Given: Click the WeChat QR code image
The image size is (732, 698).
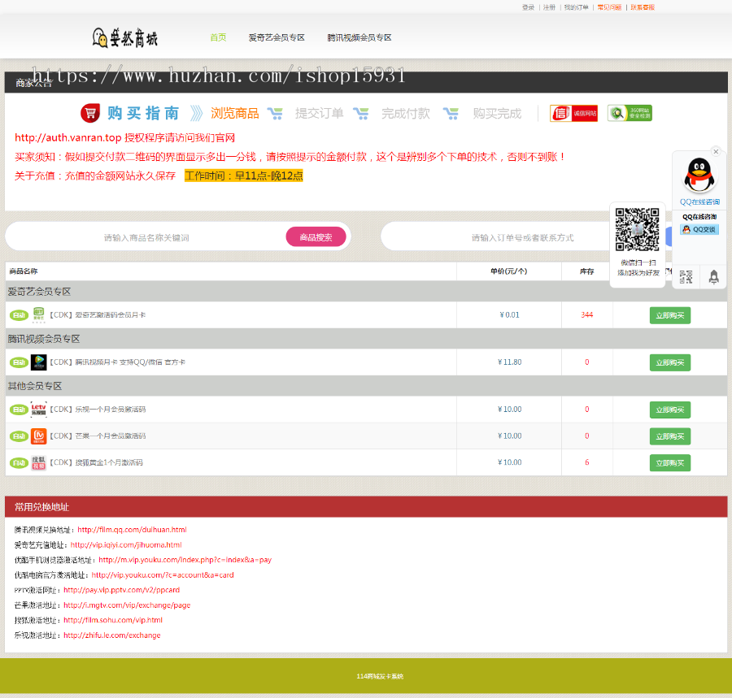Looking at the screenshot, I should tap(637, 229).
